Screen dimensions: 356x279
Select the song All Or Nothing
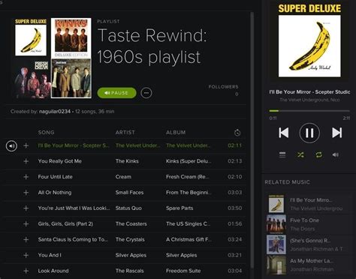55,193
